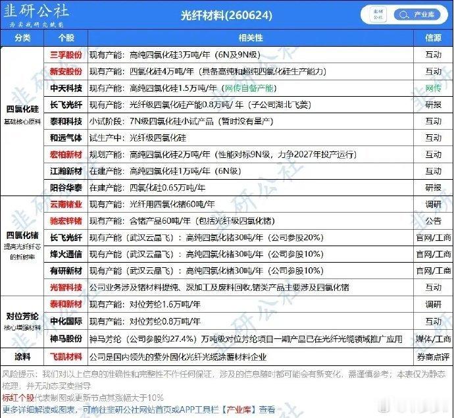Select 长飞光纤 in the 四氯化硅 section
Image resolution: width=454 pixels, height=418 pixels.
click(66, 105)
